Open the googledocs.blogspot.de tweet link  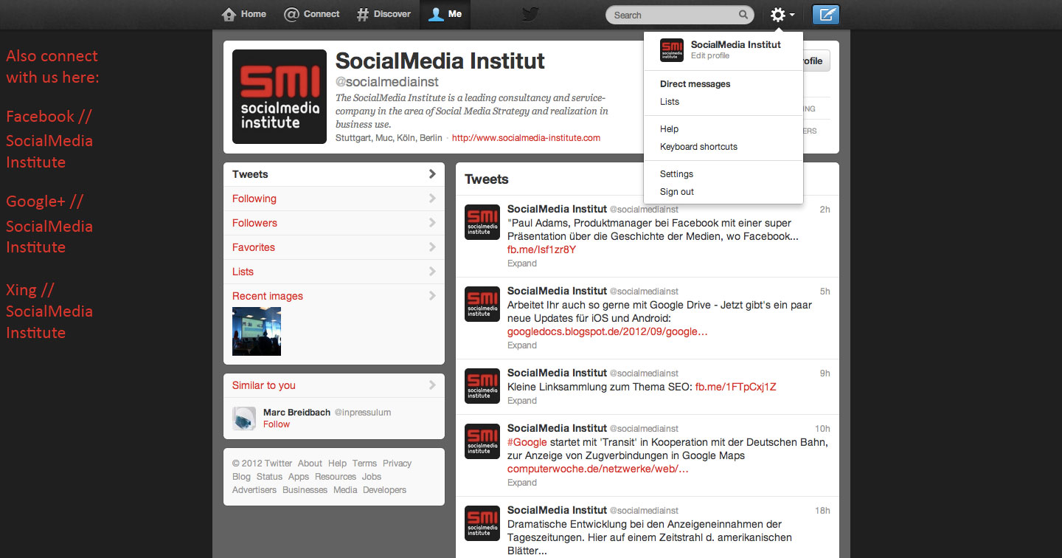(x=608, y=331)
